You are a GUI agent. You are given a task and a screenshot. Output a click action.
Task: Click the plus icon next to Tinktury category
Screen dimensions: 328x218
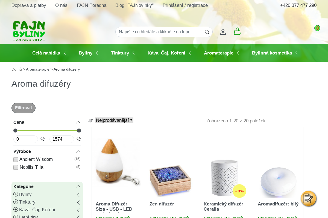(16, 202)
